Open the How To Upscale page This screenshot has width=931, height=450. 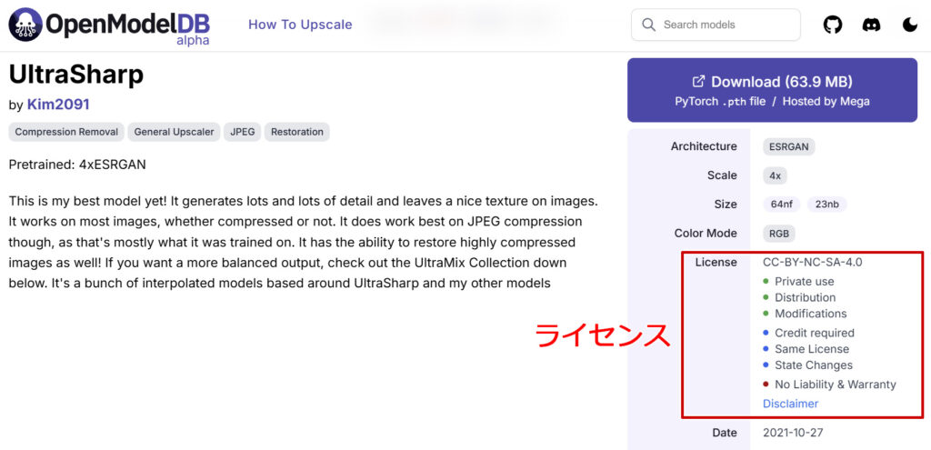point(300,25)
